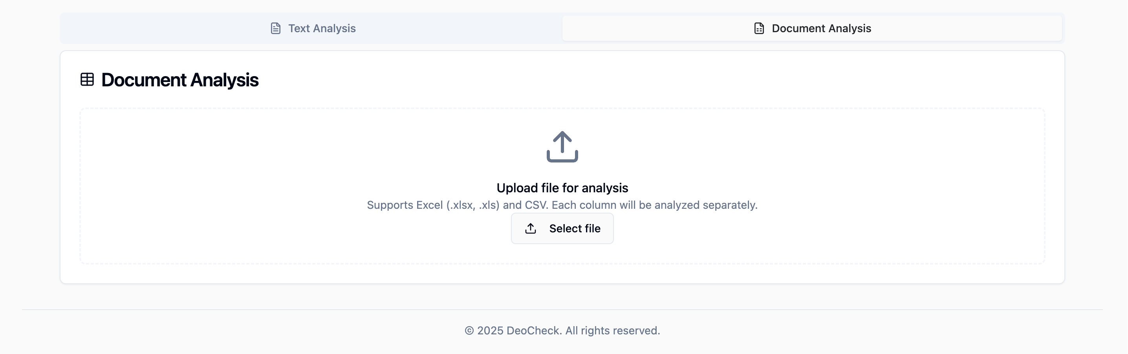Click the 'Select file' label text

575,228
